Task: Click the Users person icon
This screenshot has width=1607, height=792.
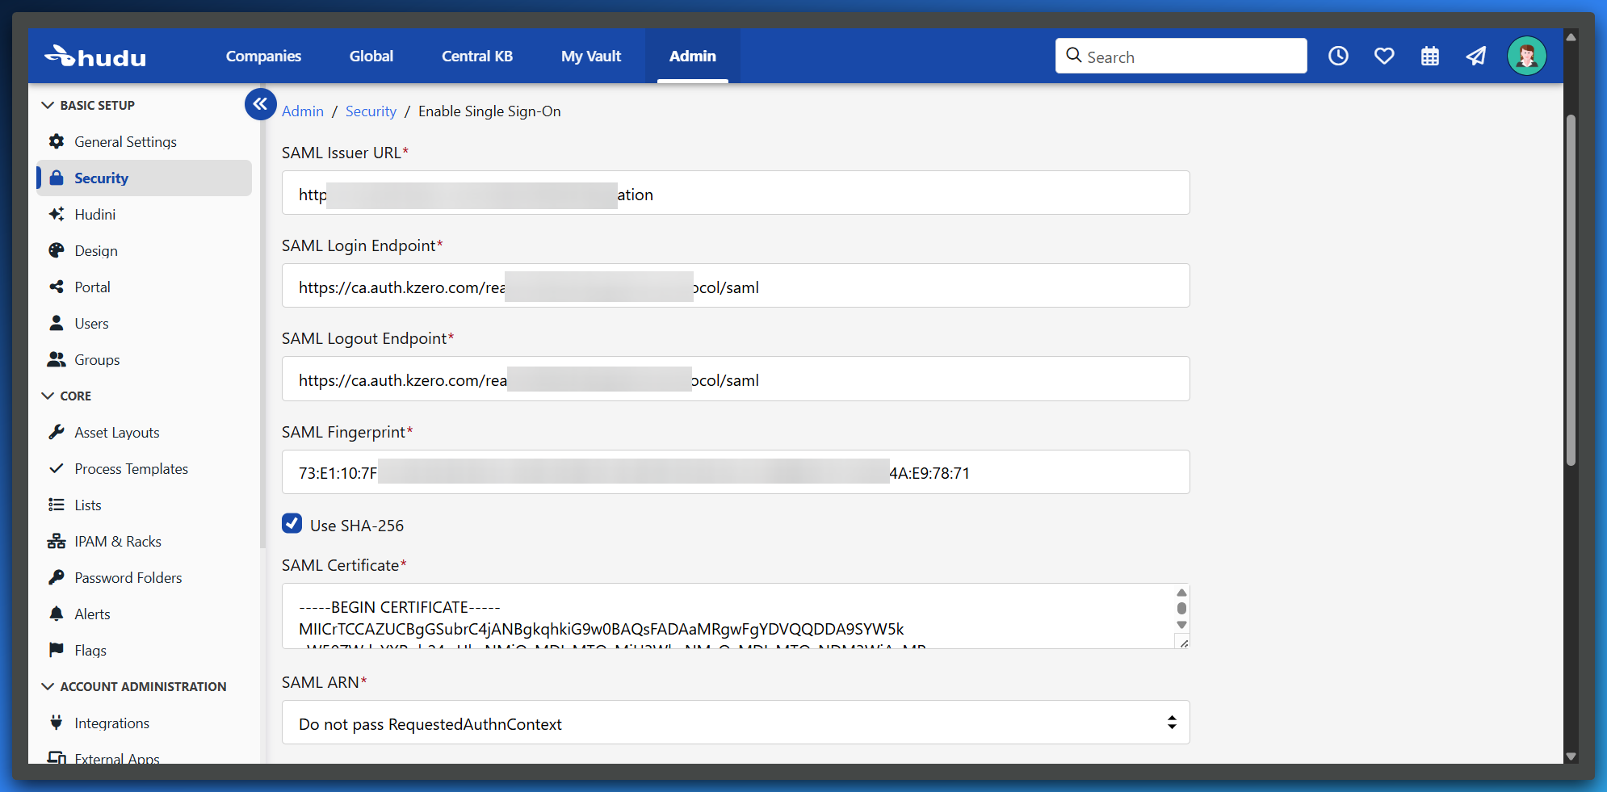Action: [57, 323]
